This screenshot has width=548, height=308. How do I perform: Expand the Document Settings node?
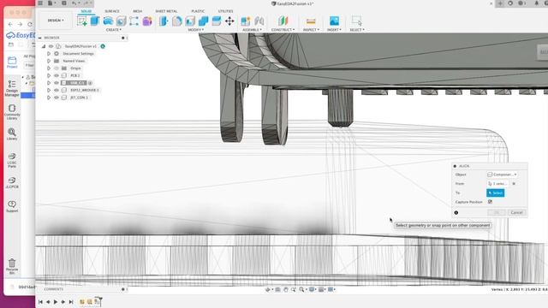tap(49, 53)
